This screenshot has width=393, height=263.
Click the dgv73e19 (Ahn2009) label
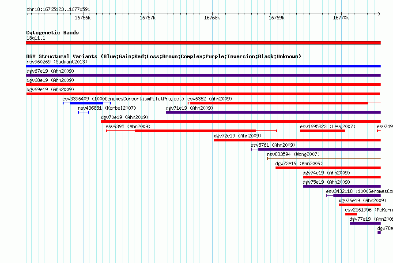pos(299,163)
